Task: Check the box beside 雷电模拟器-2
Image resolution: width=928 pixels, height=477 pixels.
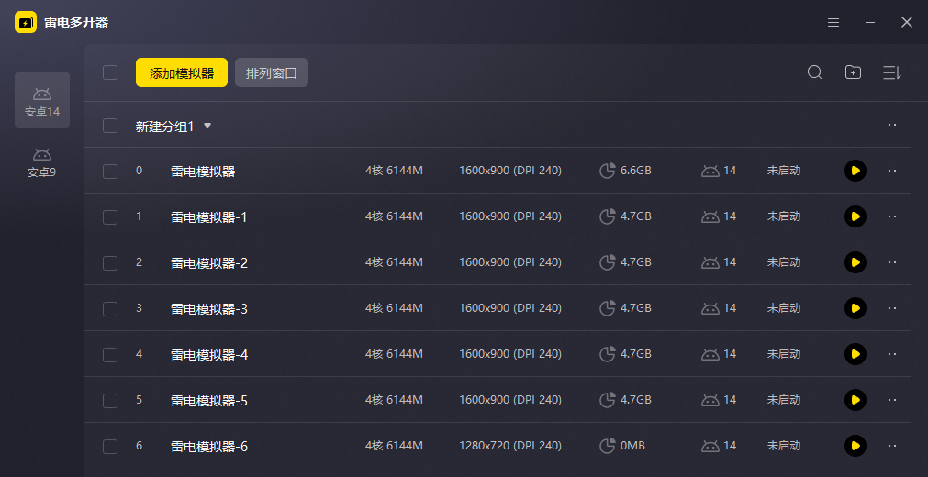Action: [x=110, y=263]
